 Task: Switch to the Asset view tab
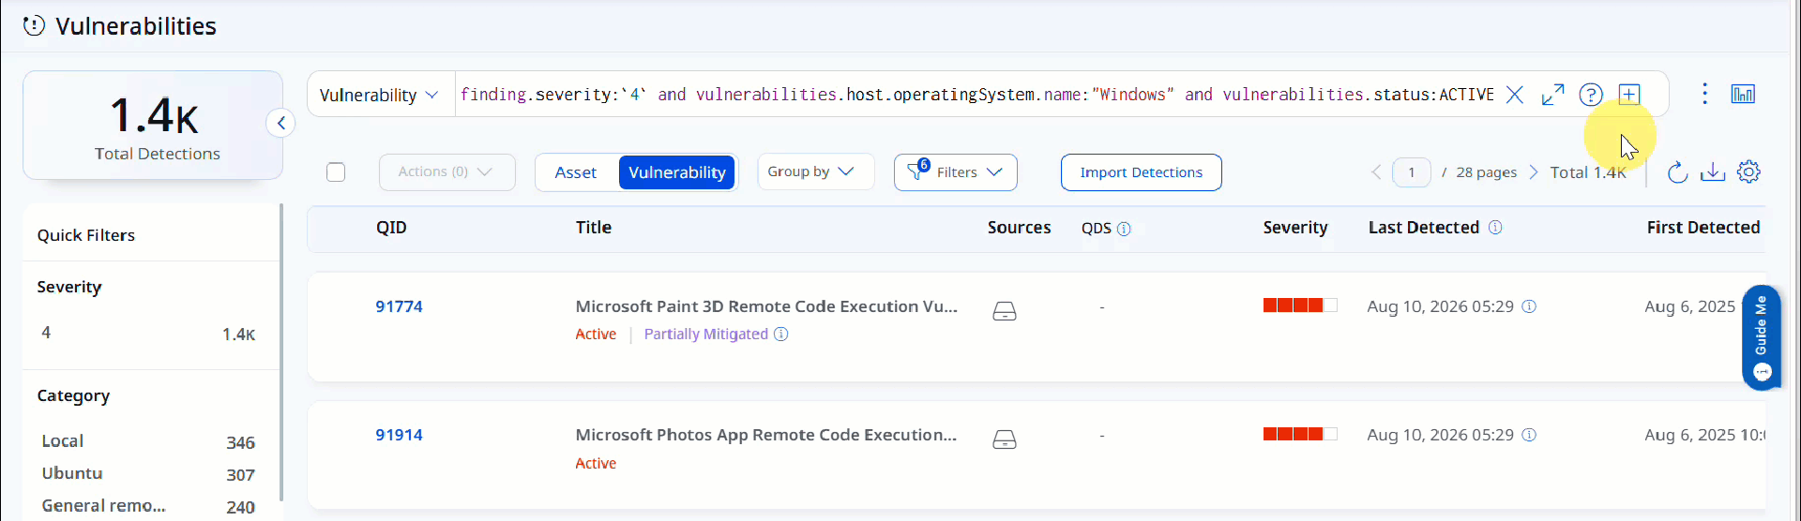click(576, 172)
